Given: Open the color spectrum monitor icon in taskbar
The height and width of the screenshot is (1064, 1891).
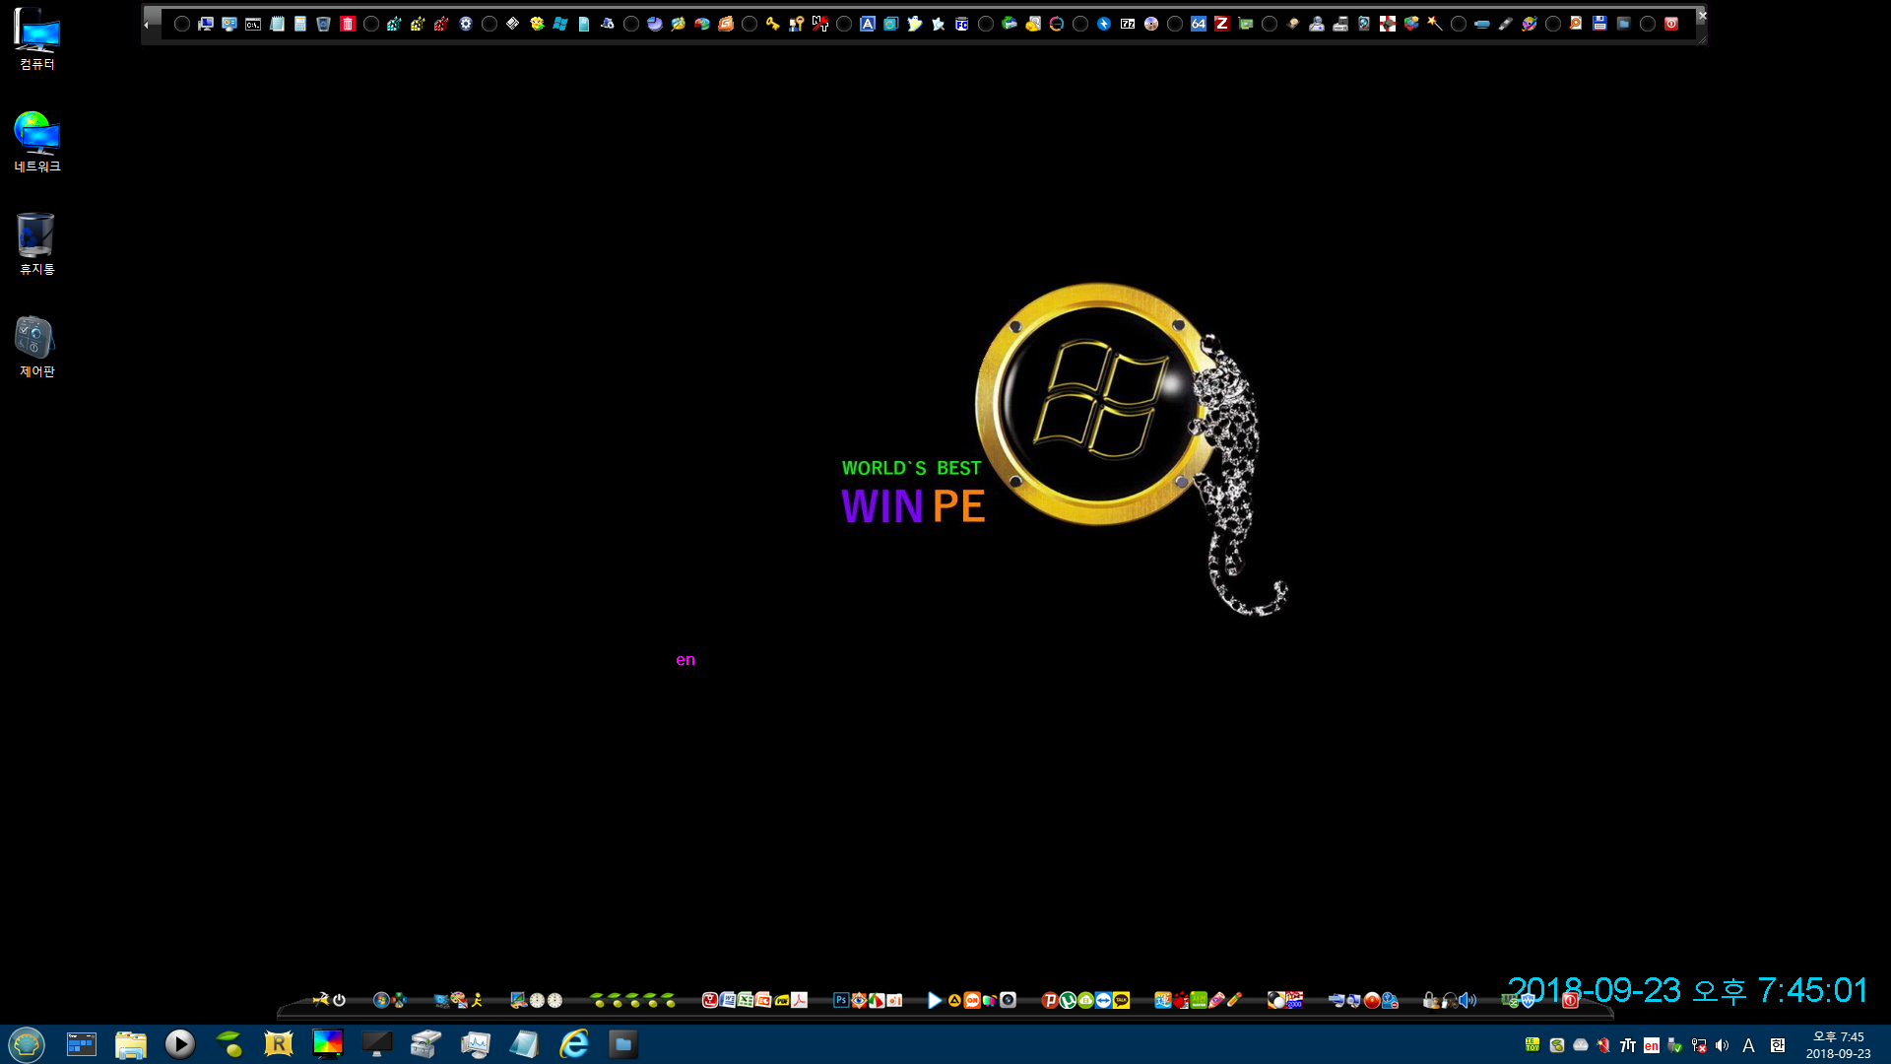Looking at the screenshot, I should [328, 1043].
